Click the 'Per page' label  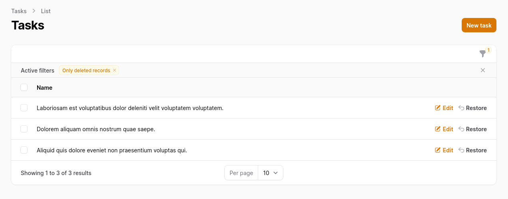pyautogui.click(x=241, y=173)
